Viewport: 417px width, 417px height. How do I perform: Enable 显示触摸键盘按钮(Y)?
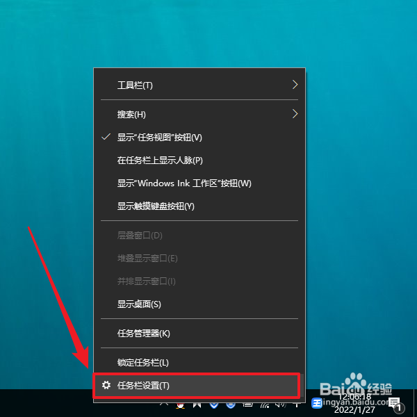199,206
